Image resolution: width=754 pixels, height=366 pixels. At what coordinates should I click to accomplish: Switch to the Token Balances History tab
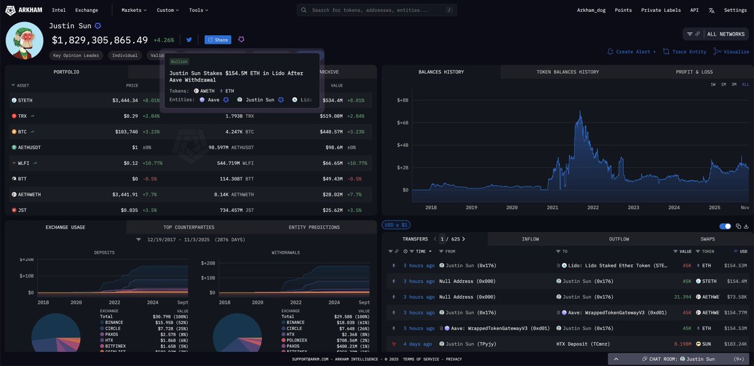click(x=567, y=72)
